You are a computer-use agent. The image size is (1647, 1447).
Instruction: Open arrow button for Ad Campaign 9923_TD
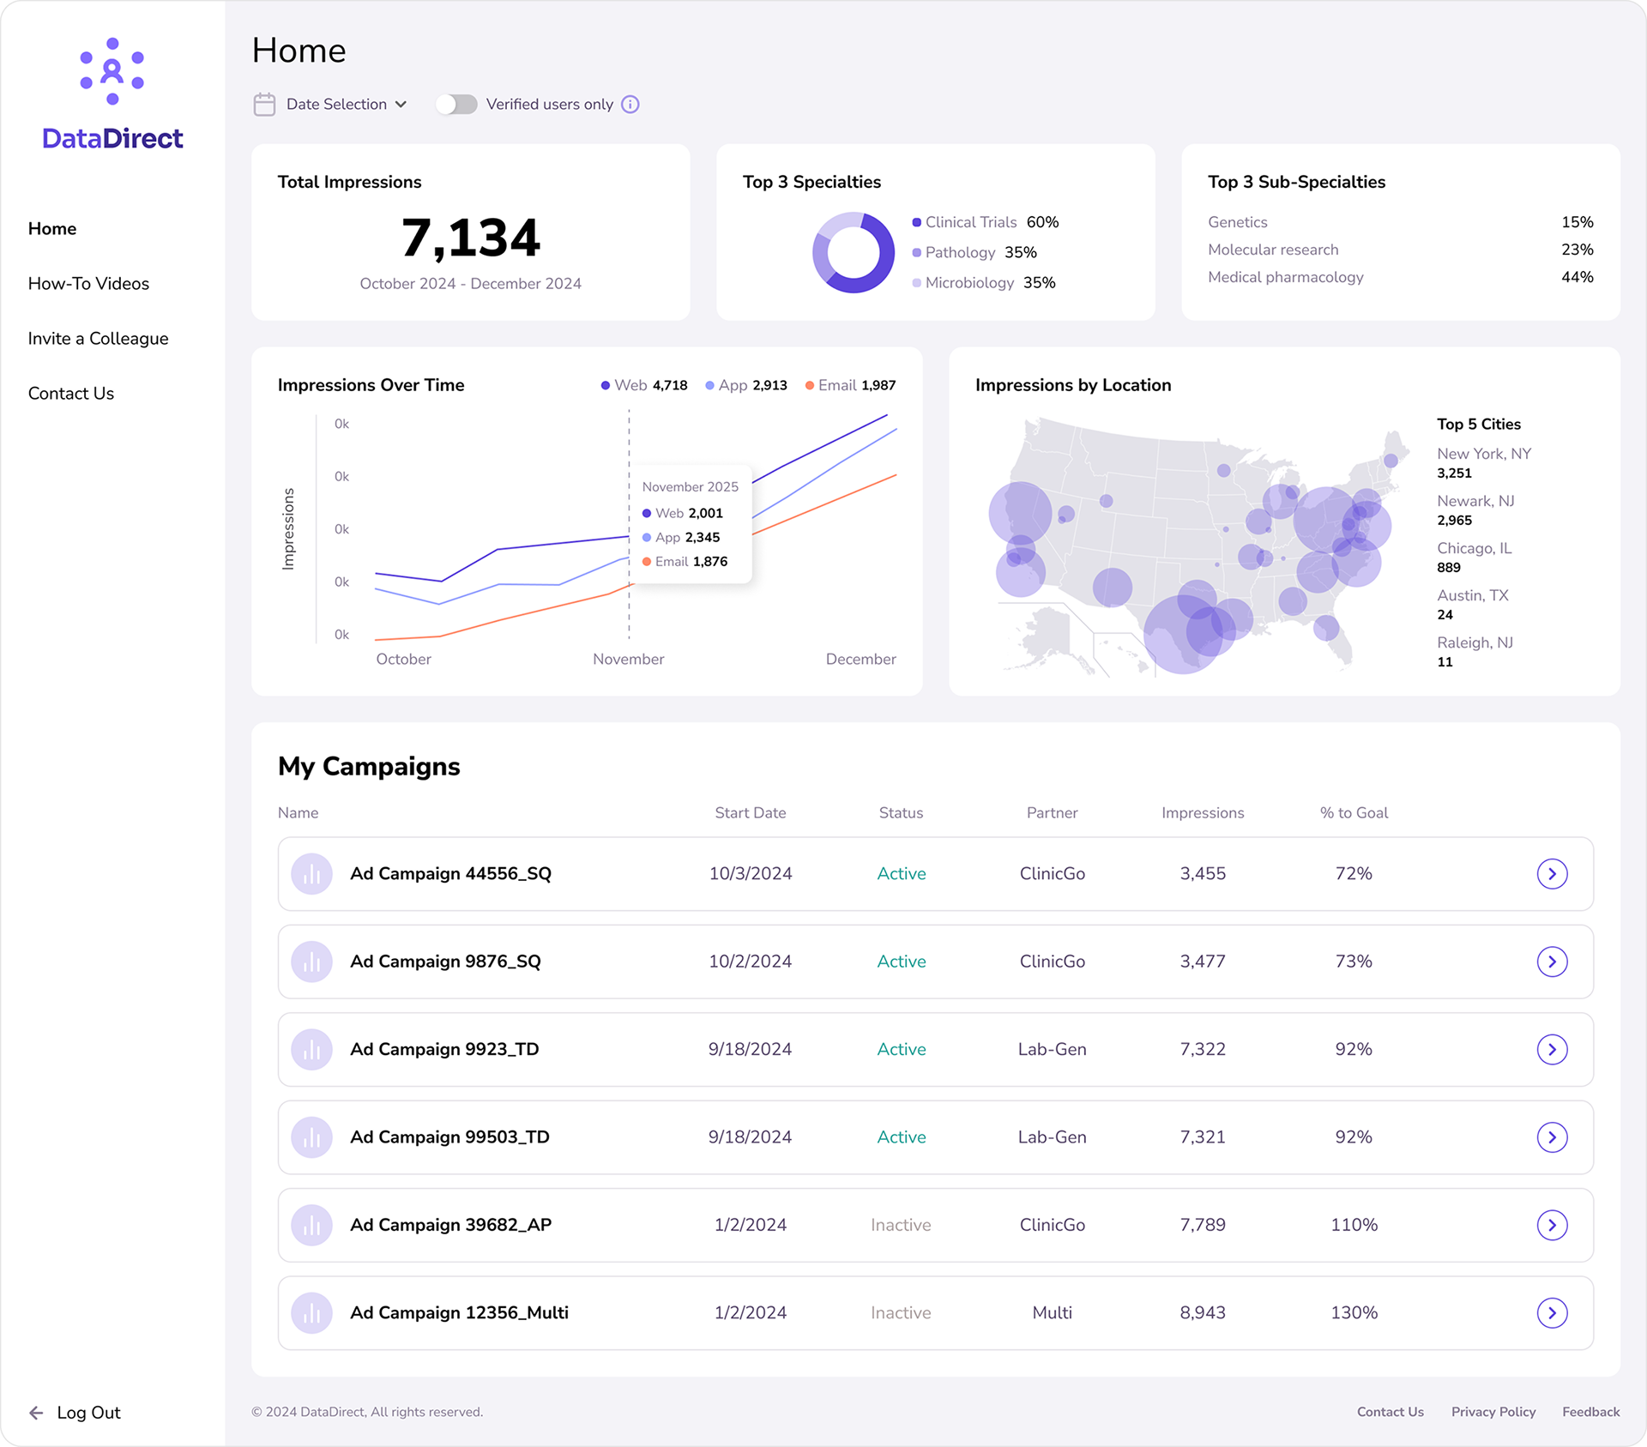coord(1551,1049)
